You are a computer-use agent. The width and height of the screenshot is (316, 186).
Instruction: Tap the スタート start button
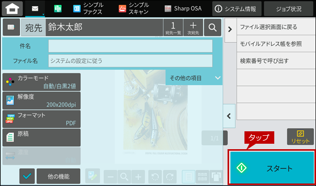[272, 168]
